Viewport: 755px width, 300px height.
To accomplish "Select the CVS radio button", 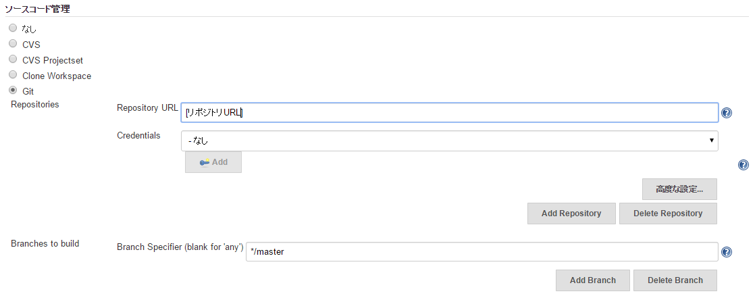I will (x=13, y=44).
